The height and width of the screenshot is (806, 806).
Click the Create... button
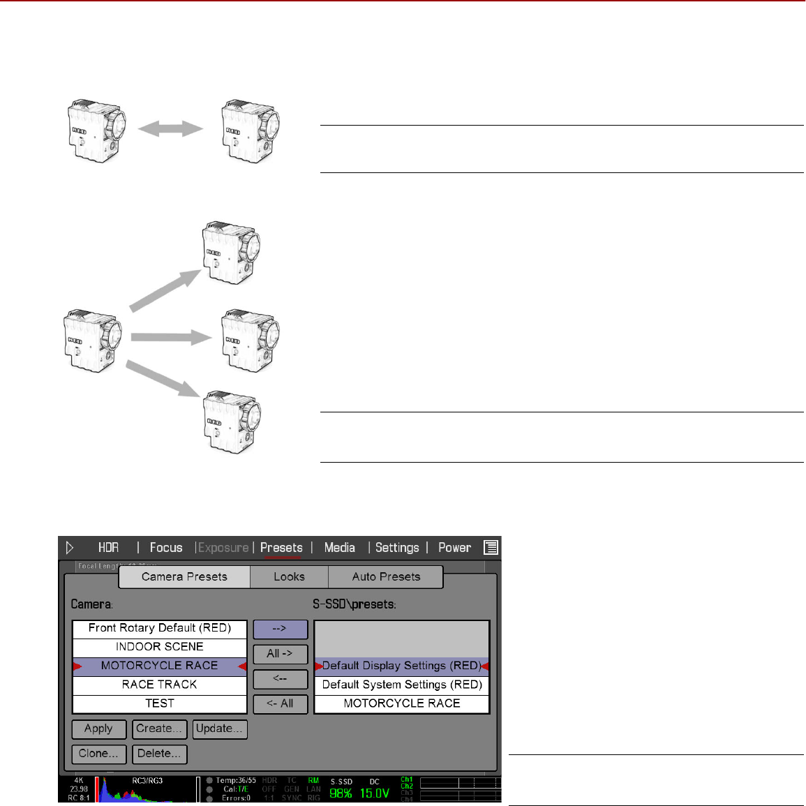point(159,729)
